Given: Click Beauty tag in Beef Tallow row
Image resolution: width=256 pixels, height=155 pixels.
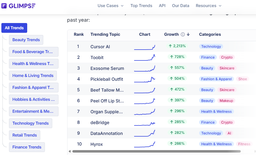Looking at the screenshot, I should pyautogui.click(x=207, y=90).
